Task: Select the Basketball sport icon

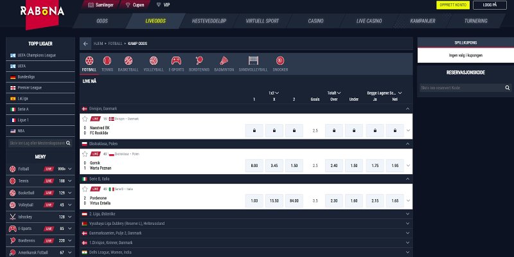Action: click(x=128, y=60)
